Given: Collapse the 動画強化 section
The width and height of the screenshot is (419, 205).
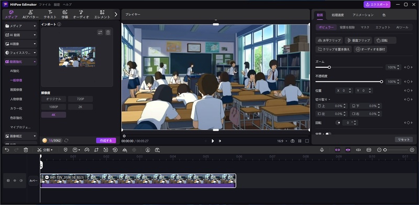Looking at the screenshot, I should pyautogui.click(x=20, y=62).
